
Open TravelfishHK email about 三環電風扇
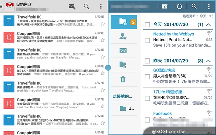point(54,120)
